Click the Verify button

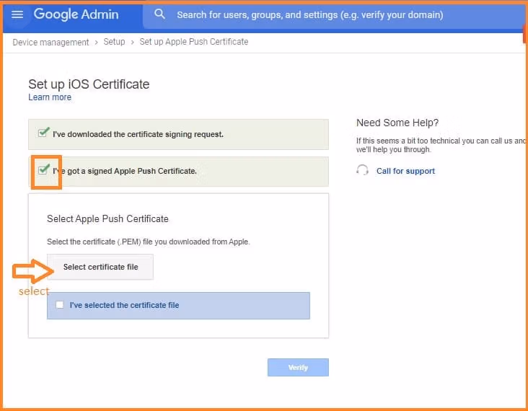(x=298, y=367)
